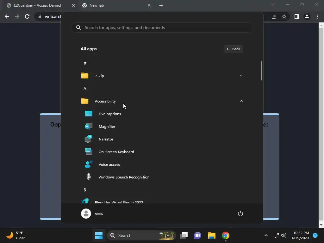Open Live captions app
The width and height of the screenshot is (324, 243).
[162, 114]
